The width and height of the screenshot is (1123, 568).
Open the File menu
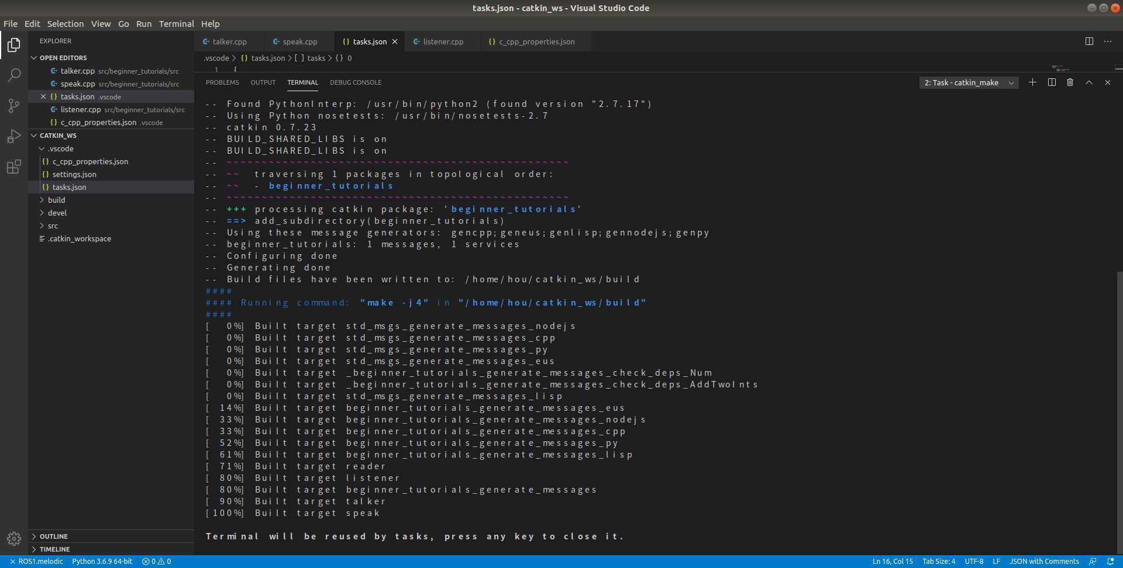tap(11, 24)
